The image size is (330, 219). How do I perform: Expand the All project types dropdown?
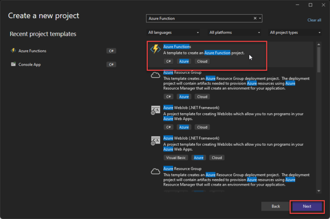[295, 33]
